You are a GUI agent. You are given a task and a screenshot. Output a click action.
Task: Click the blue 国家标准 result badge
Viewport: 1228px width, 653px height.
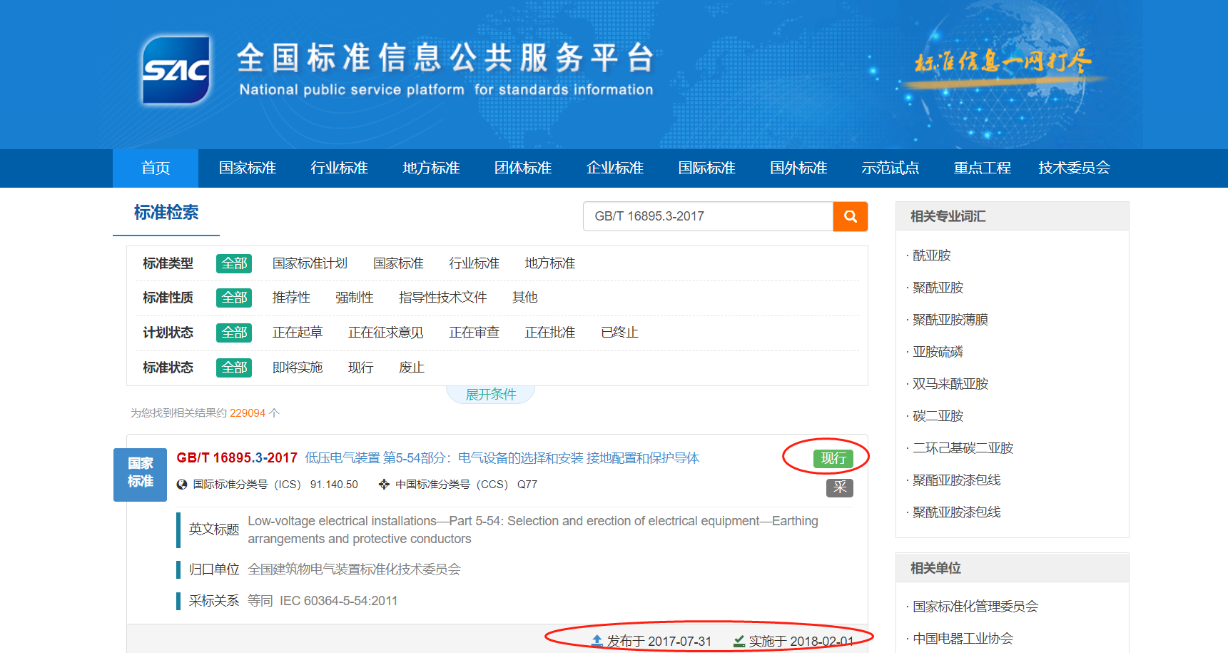[140, 474]
